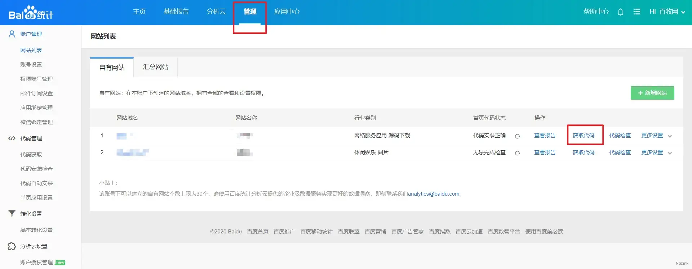
Task: Select 代码获取 in the sidebar
Action: click(31, 155)
